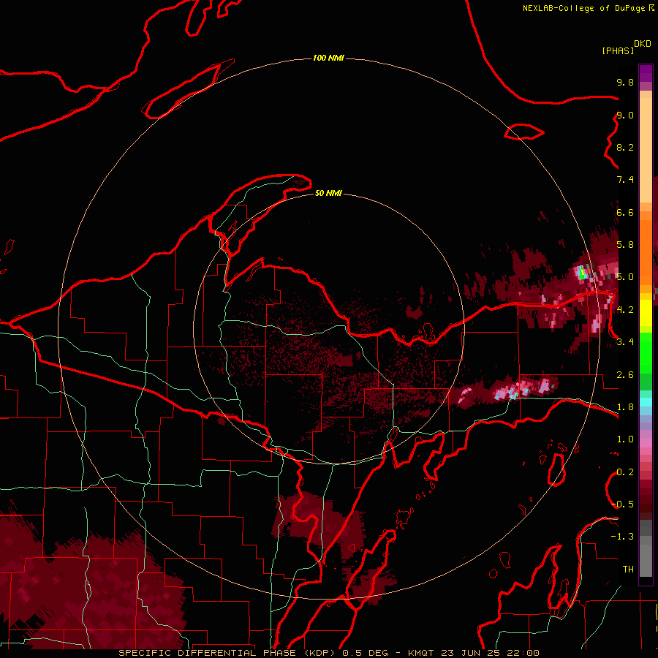Select the 4.2 value on the color scale
Viewport: 658px width, 658px height.
click(x=625, y=310)
